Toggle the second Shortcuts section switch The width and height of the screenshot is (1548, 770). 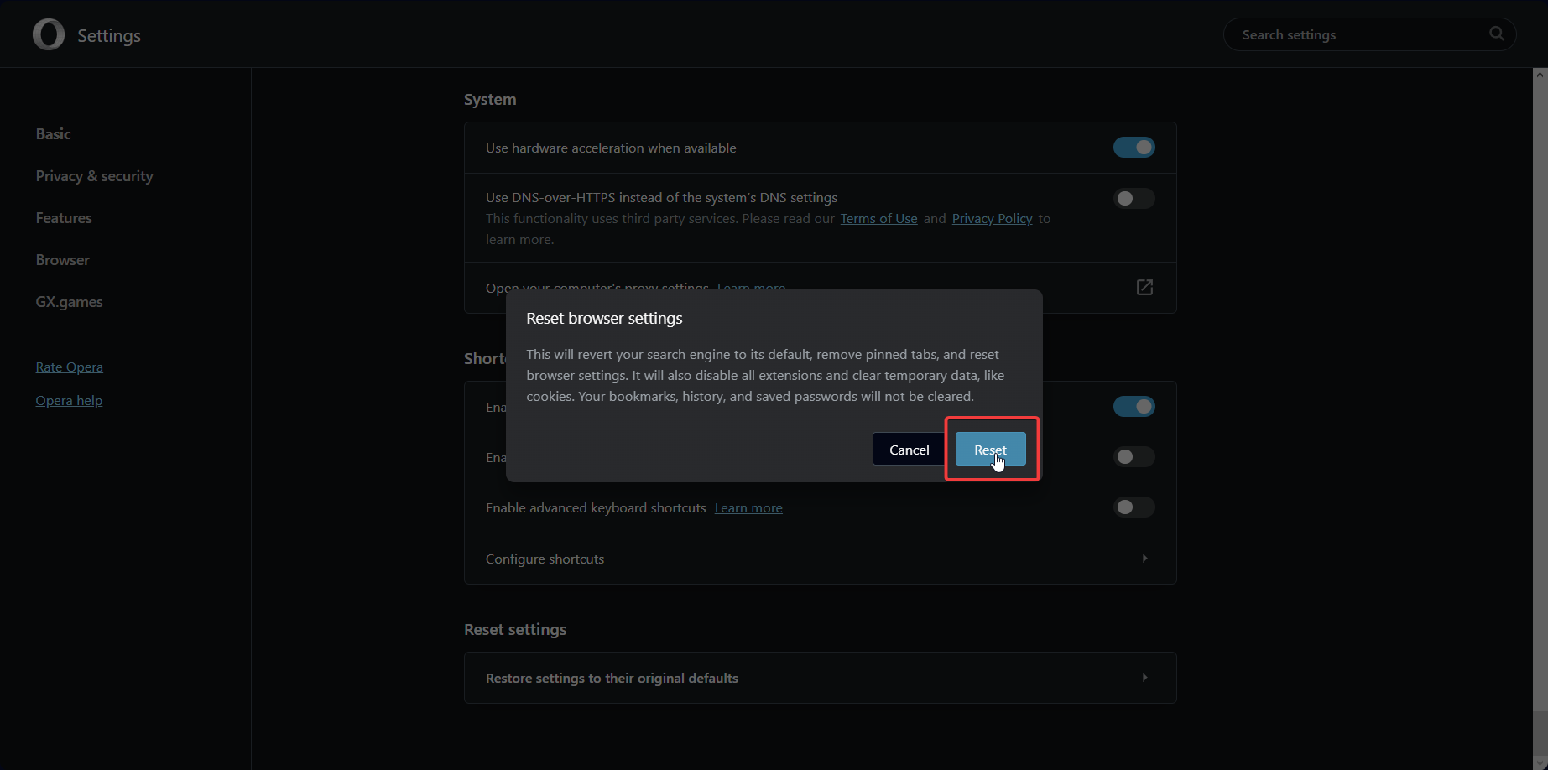[x=1134, y=457]
